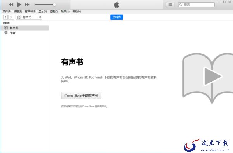Go back with the left arrow button
233x153 pixels.
5,17
